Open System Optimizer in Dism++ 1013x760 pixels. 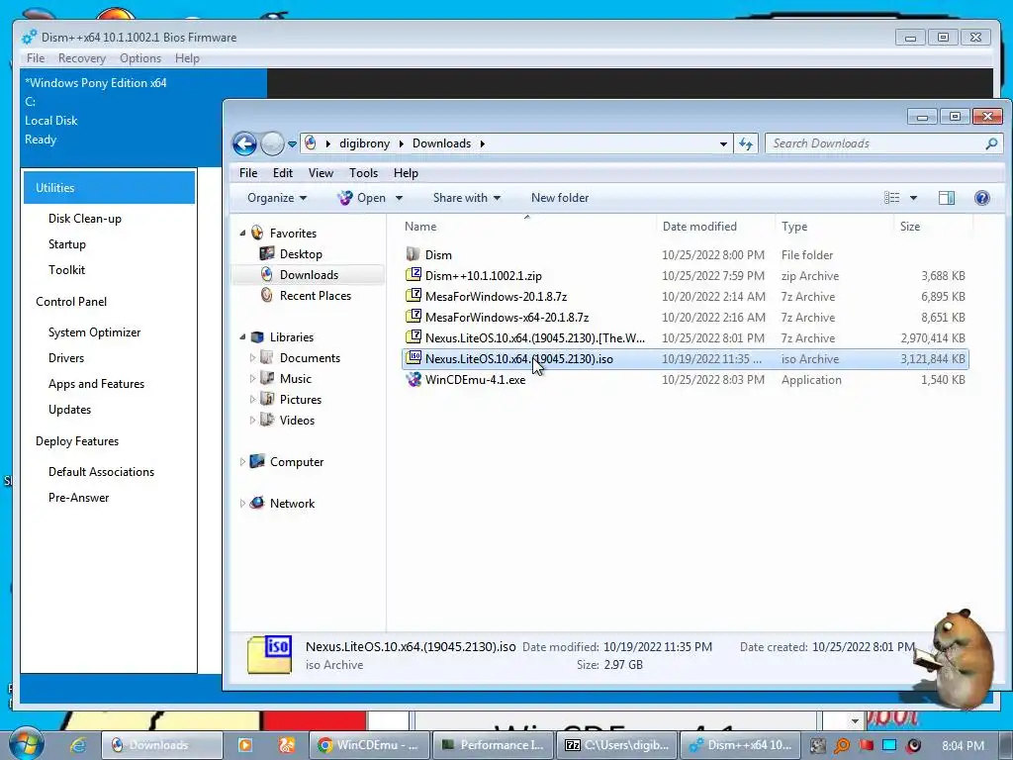pos(94,332)
